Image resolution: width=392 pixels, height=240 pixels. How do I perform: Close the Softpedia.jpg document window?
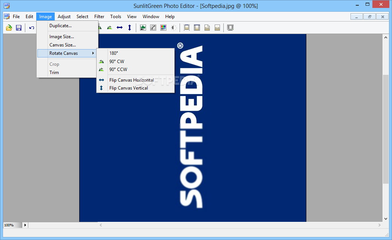pyautogui.click(x=383, y=17)
